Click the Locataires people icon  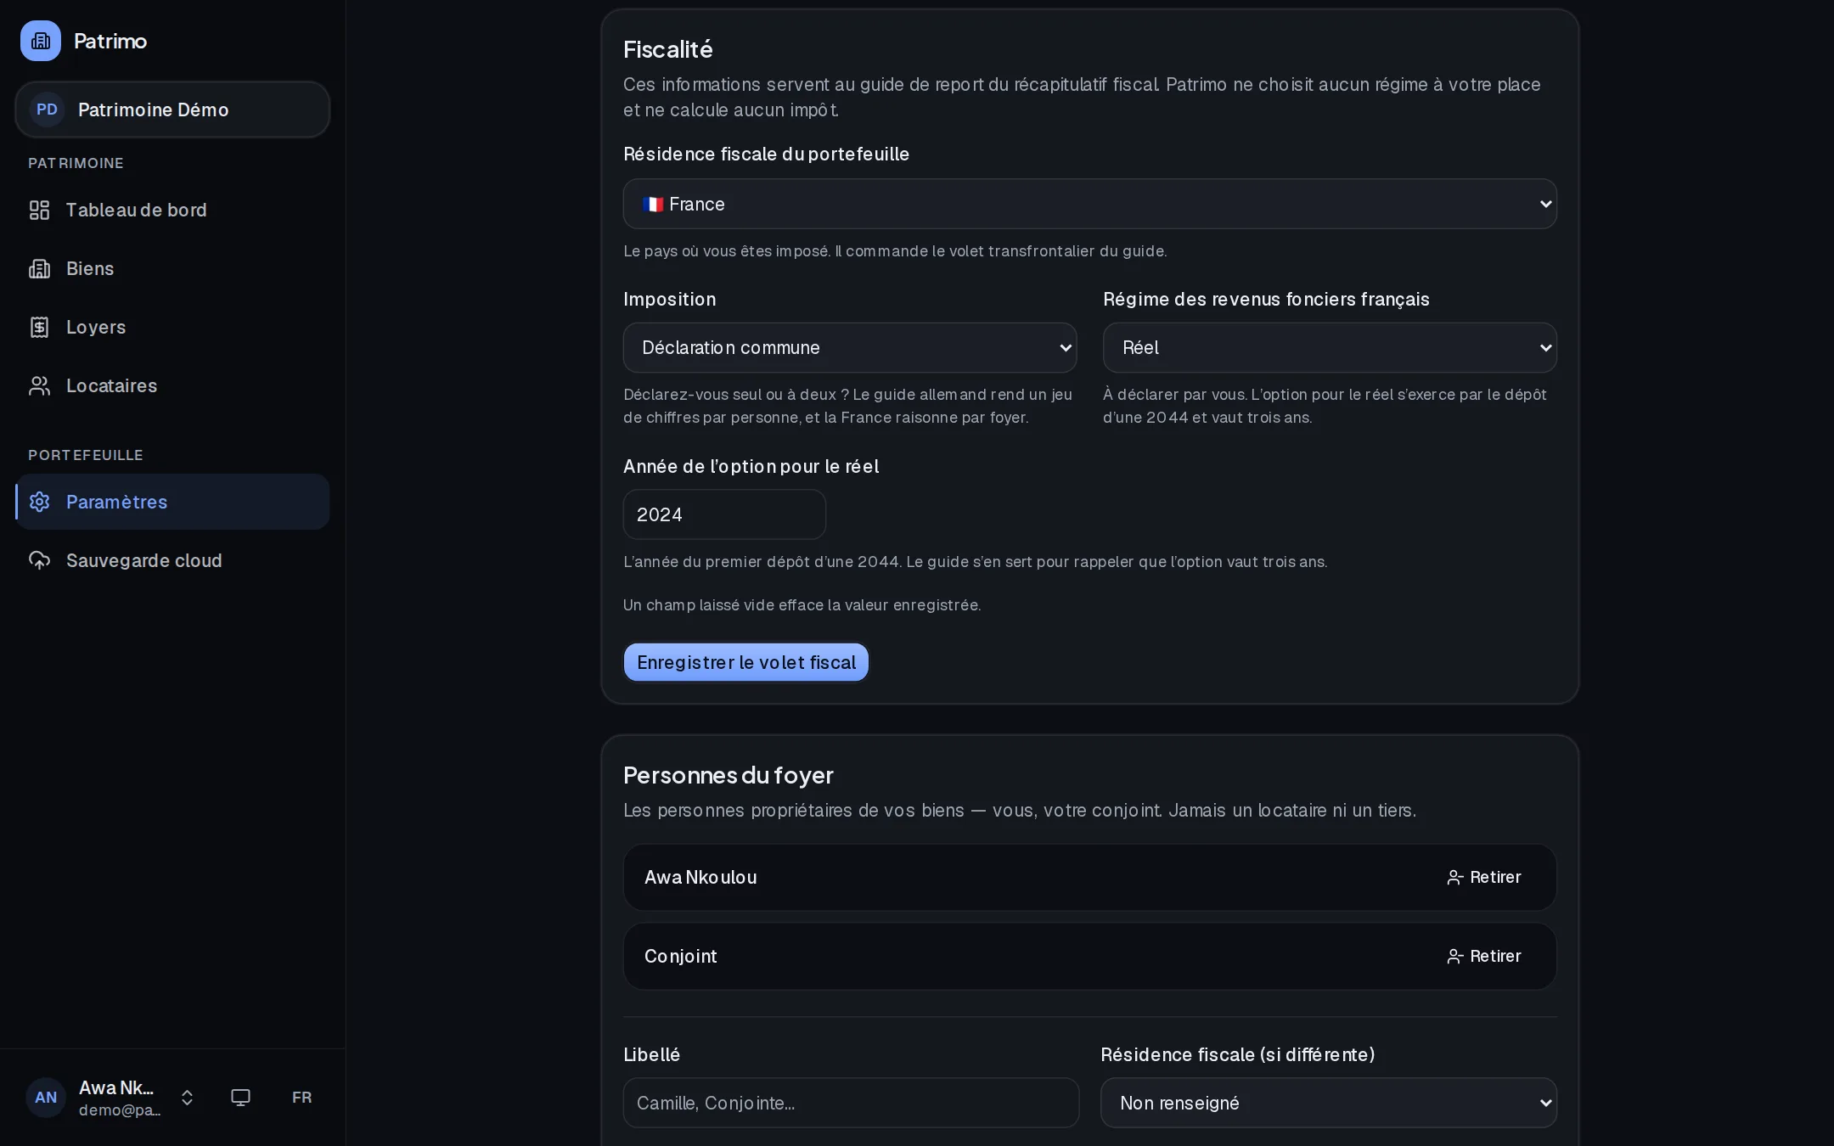40,385
